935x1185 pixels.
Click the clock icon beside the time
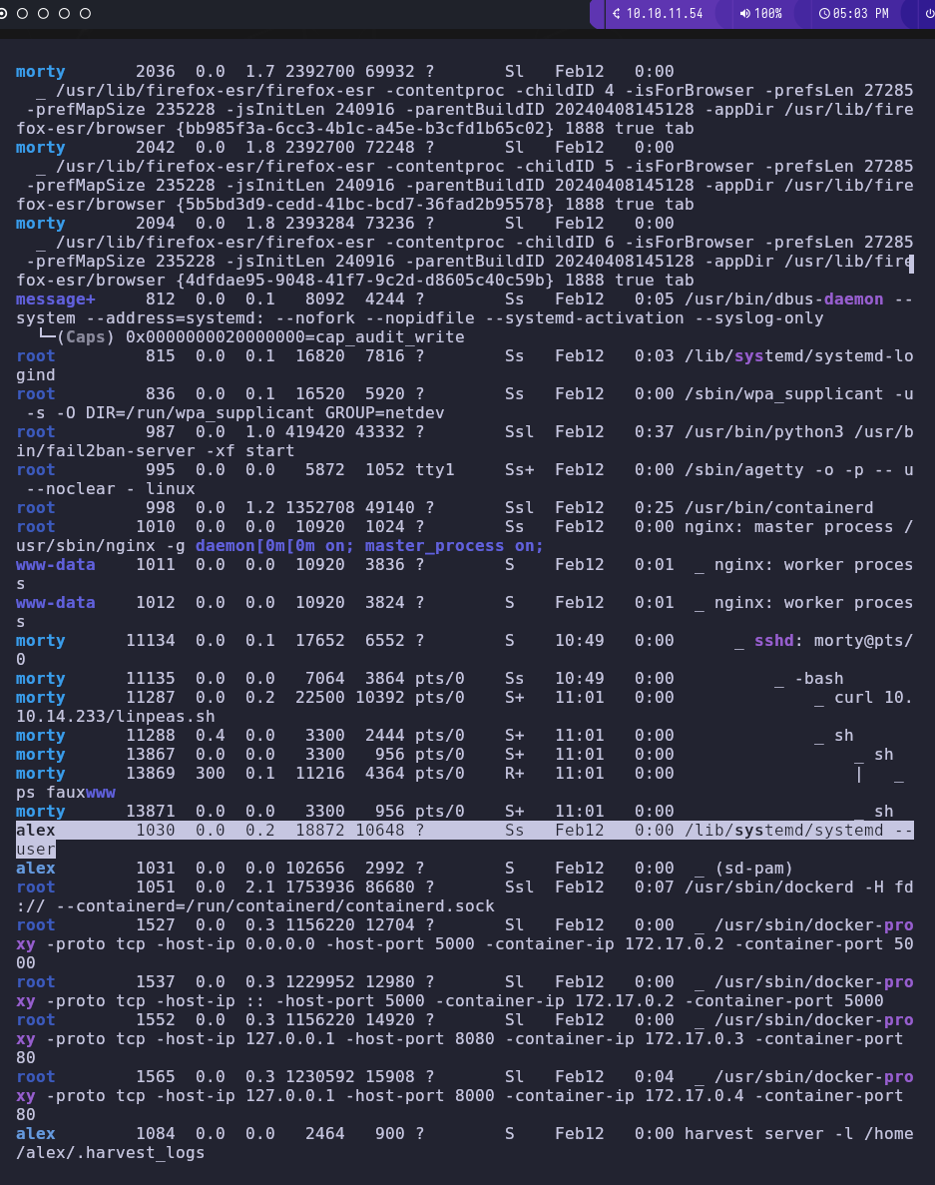(x=824, y=14)
